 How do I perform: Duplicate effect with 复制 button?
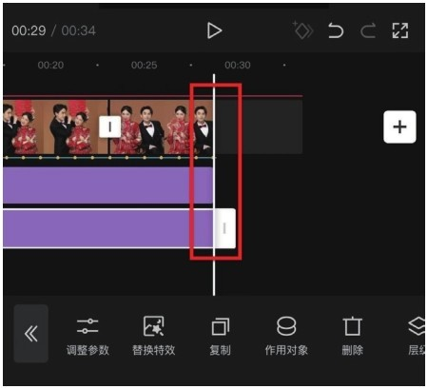pyautogui.click(x=220, y=337)
